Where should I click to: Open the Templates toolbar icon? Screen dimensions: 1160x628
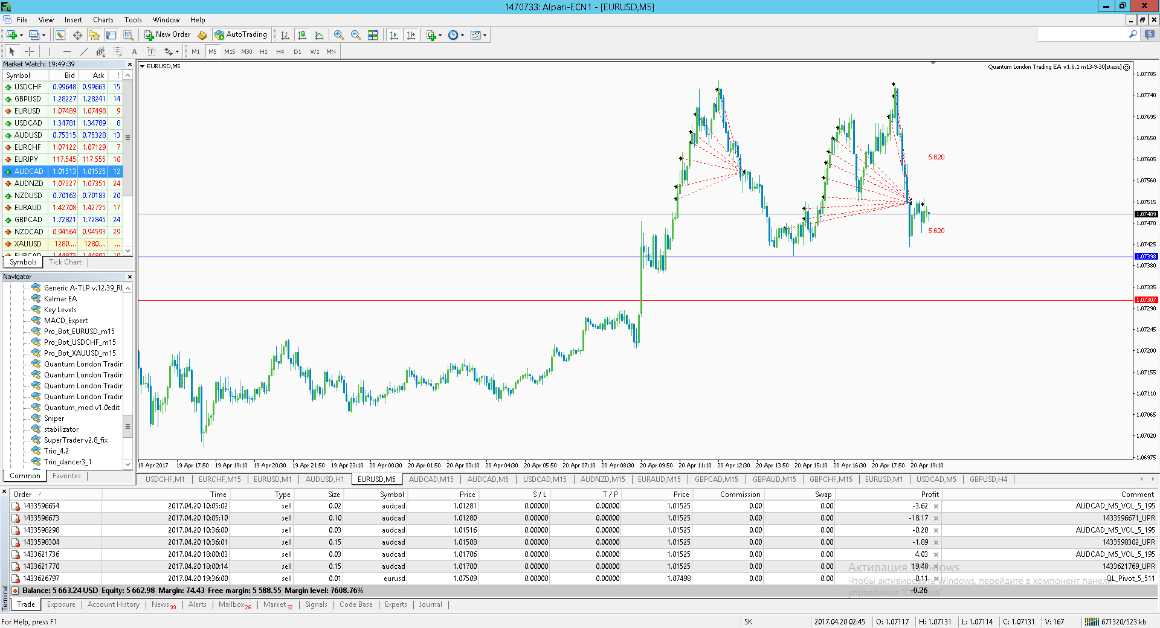pyautogui.click(x=475, y=35)
